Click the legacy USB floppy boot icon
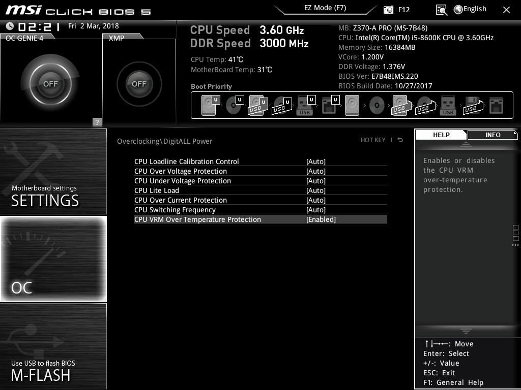Screen dimensions: 521x390 point(473,105)
